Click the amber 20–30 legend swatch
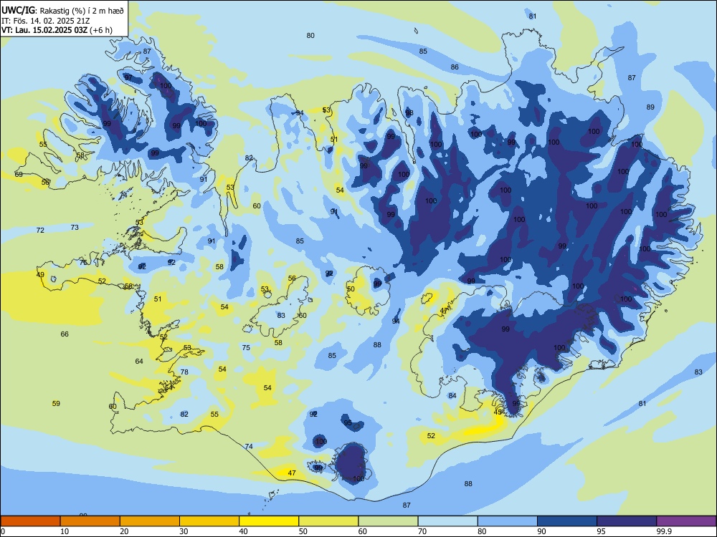This screenshot has height=537, width=717. pos(150,521)
